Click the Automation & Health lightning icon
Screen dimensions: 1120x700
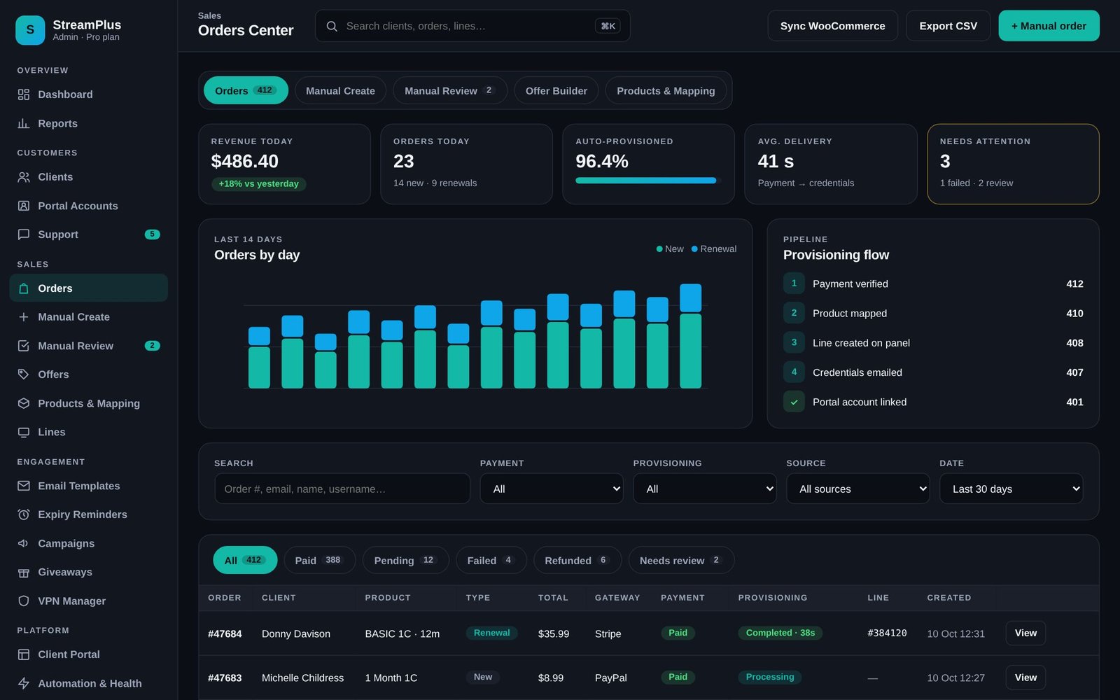(x=24, y=683)
